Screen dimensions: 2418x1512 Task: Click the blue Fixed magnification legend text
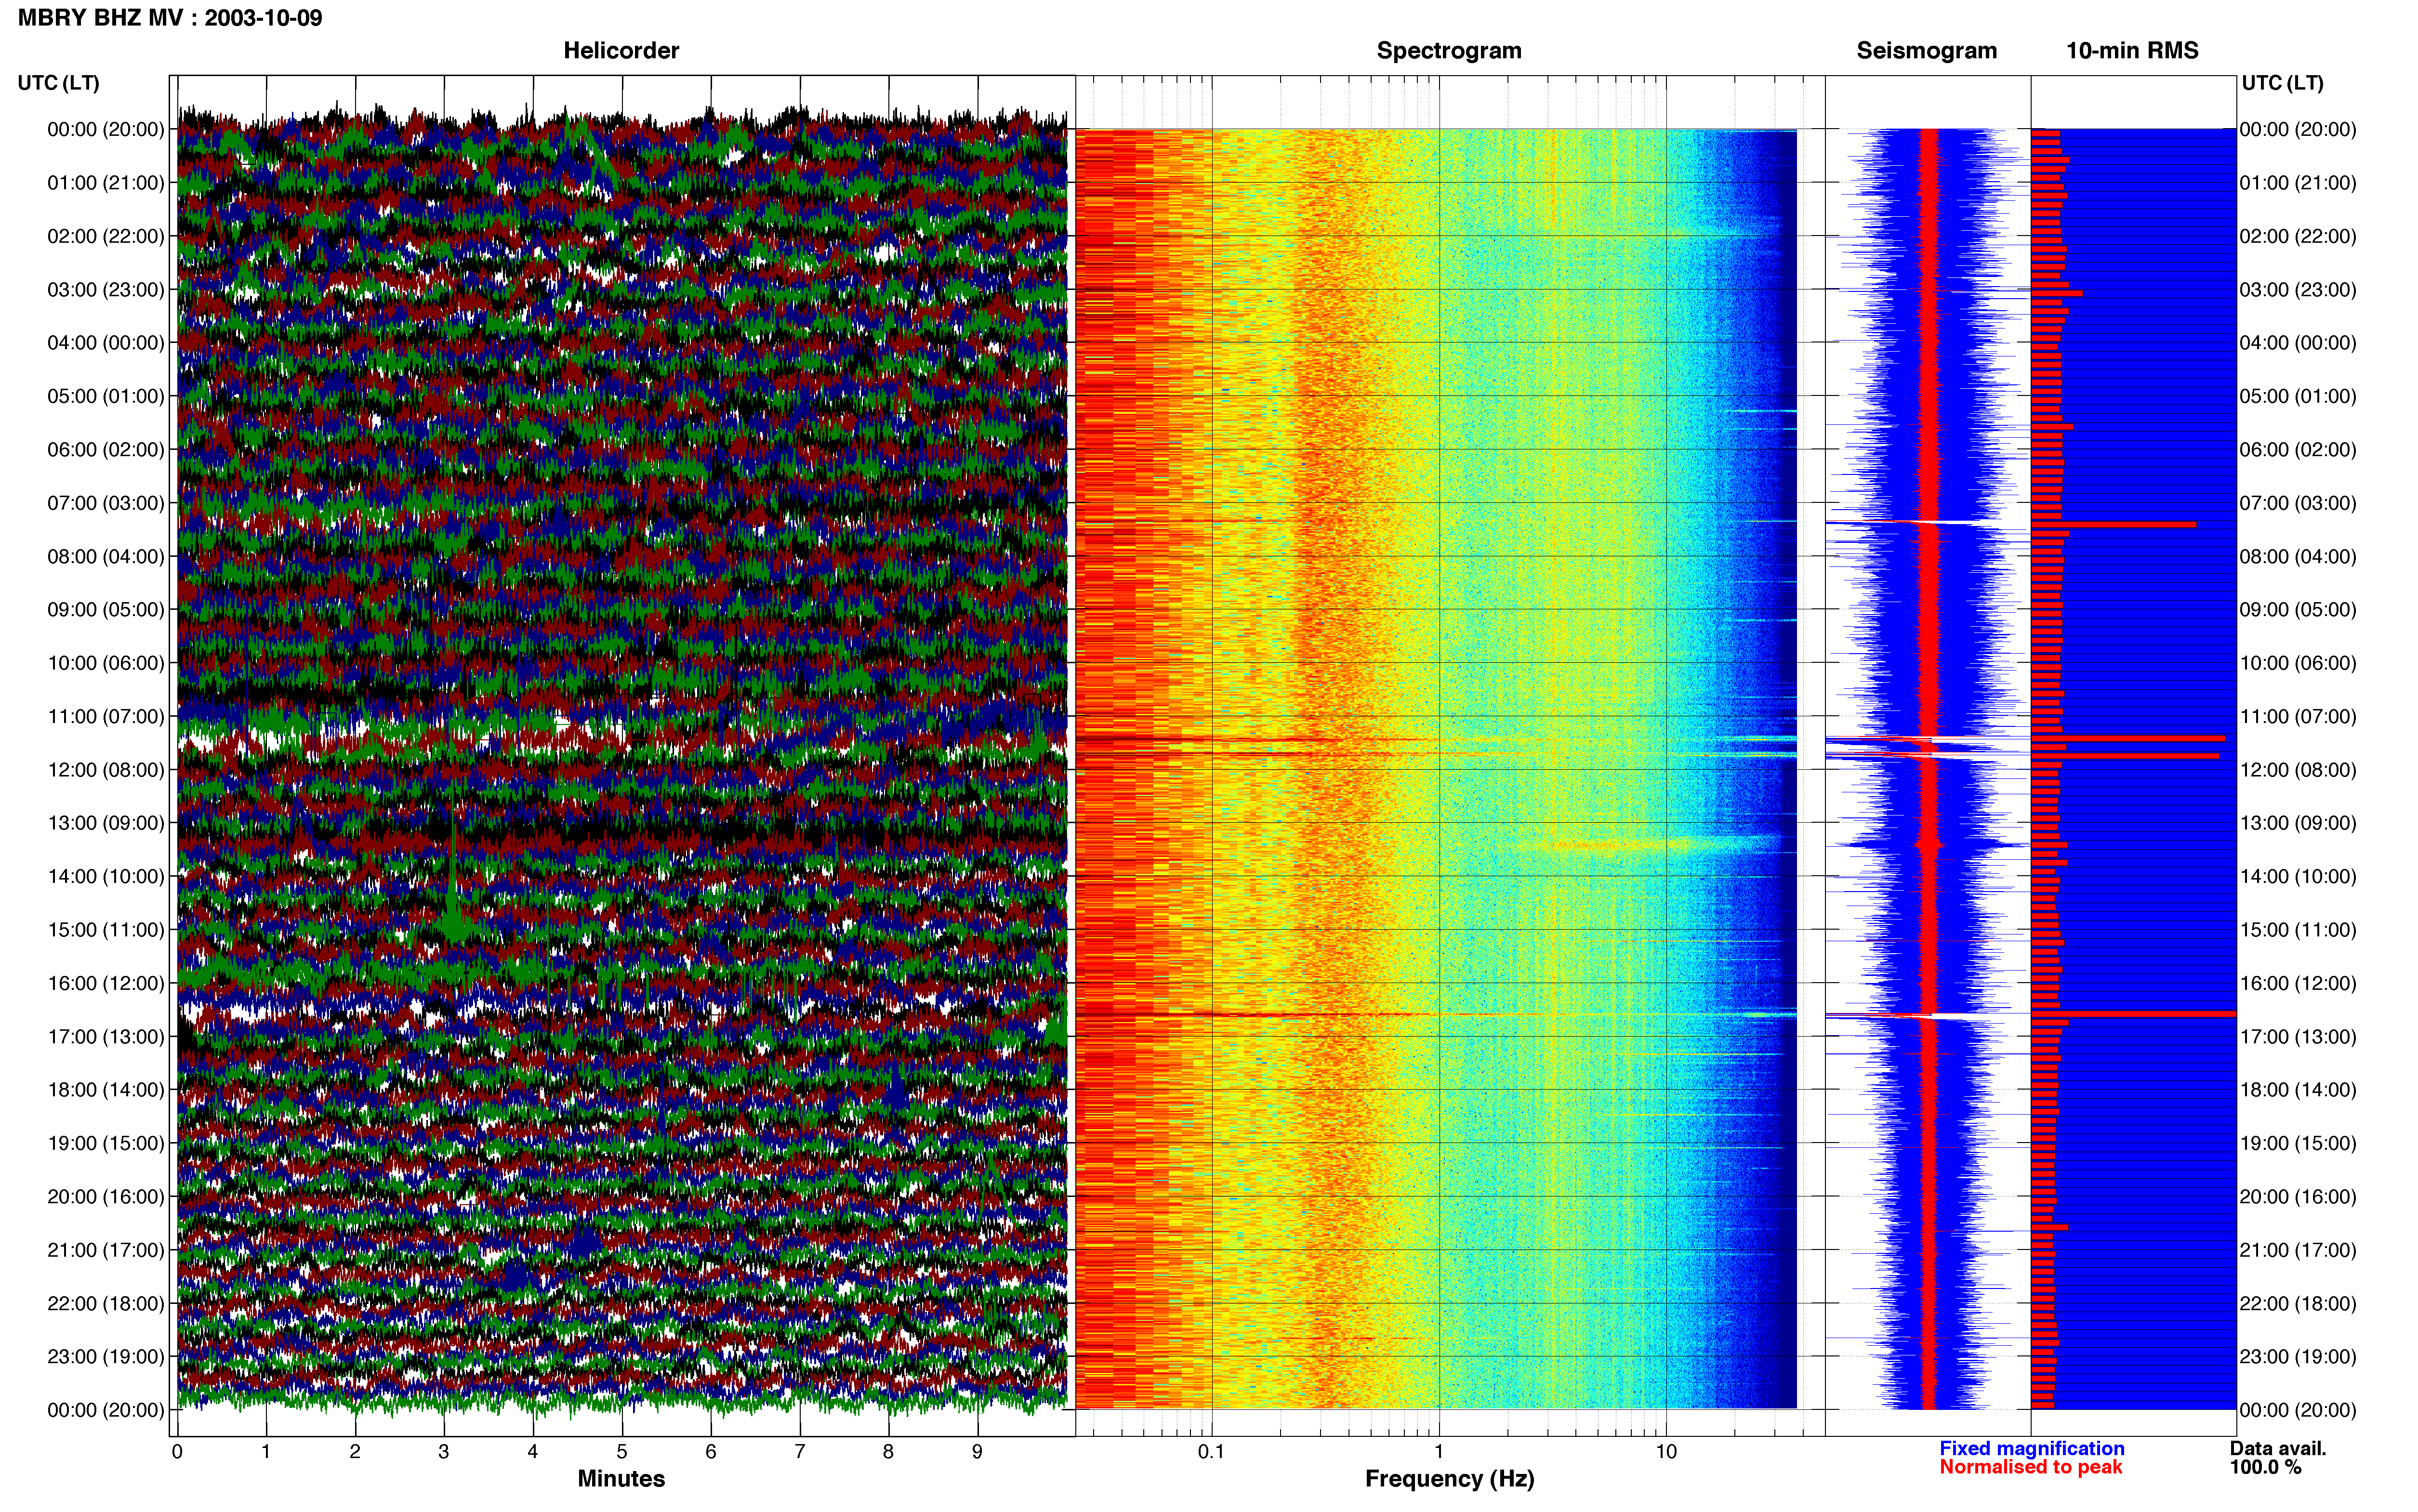point(2031,1448)
